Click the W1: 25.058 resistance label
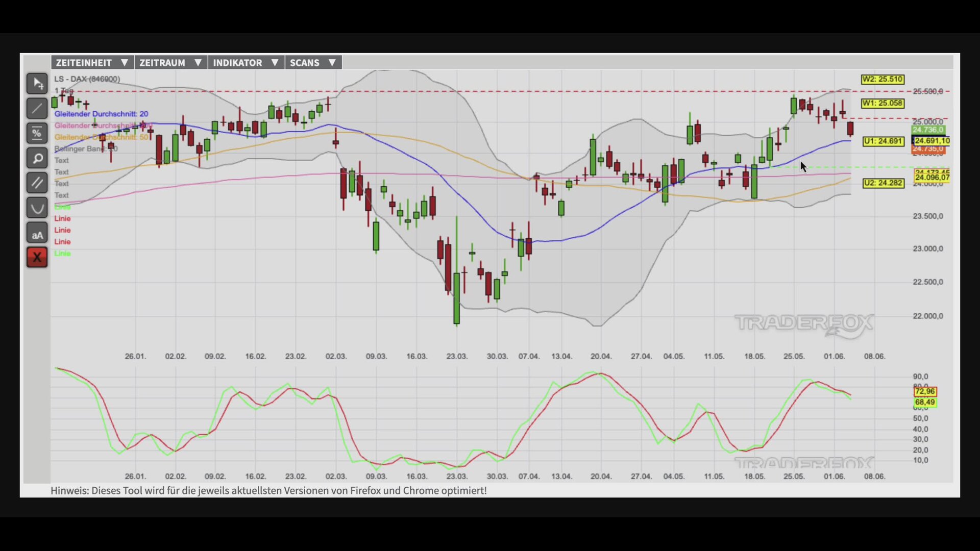 click(883, 103)
